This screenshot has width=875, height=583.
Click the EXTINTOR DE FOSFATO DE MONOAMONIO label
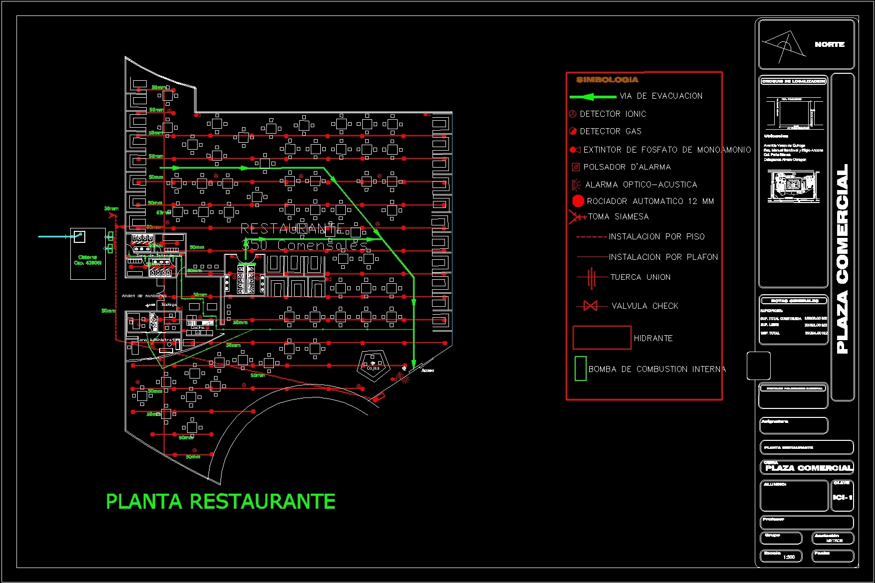pos(667,150)
